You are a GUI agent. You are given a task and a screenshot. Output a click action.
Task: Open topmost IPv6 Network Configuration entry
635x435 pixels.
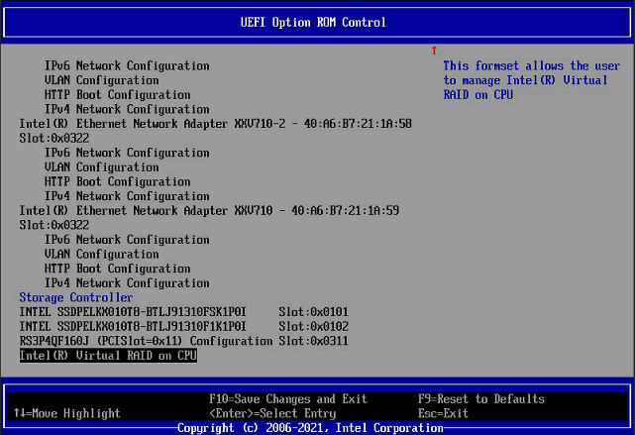tap(127, 65)
